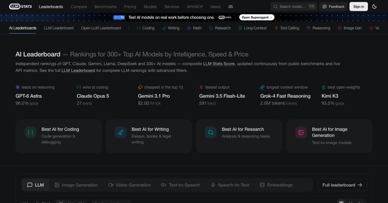Viewport: 388px width, 203px height.
Task: Click the wins at coding icon
Action: [79, 87]
